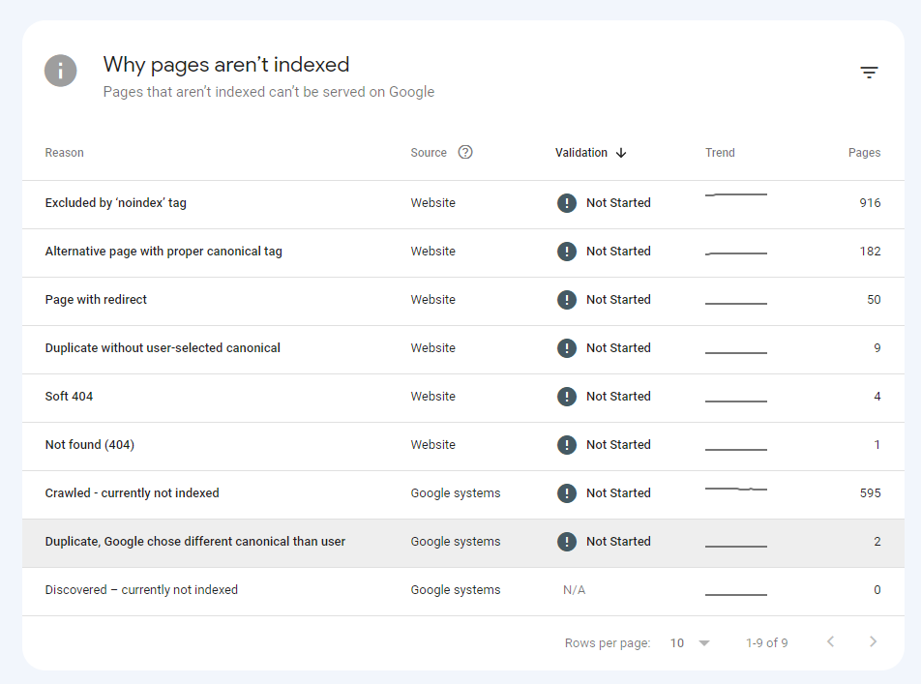Click the Not Started icon for noindex row

coord(566,203)
